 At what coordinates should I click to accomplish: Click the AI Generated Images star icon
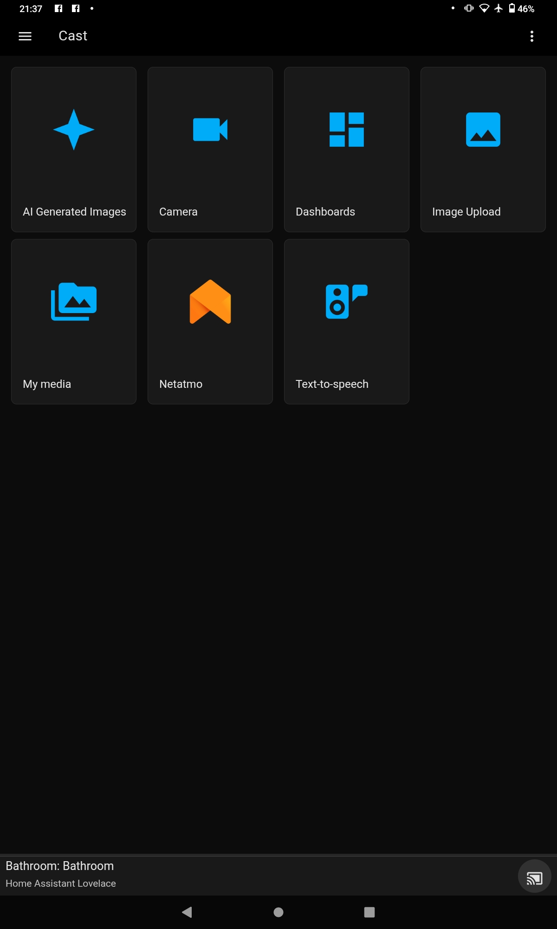(x=74, y=130)
